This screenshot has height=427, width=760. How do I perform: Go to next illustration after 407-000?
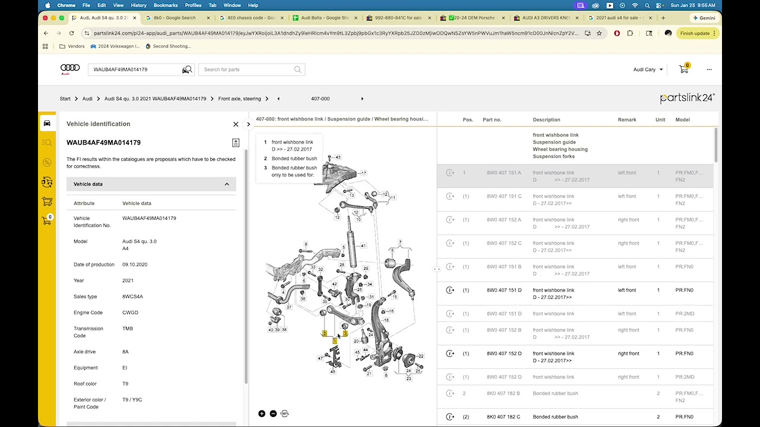[362, 98]
